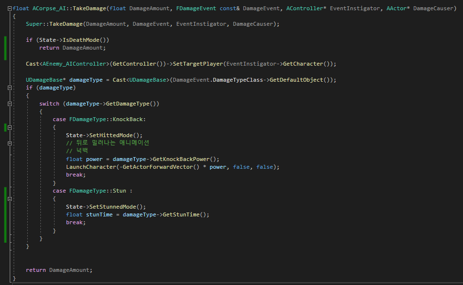The image size is (463, 285).
Task: Click the stunTime variable name
Action: tap(99, 214)
